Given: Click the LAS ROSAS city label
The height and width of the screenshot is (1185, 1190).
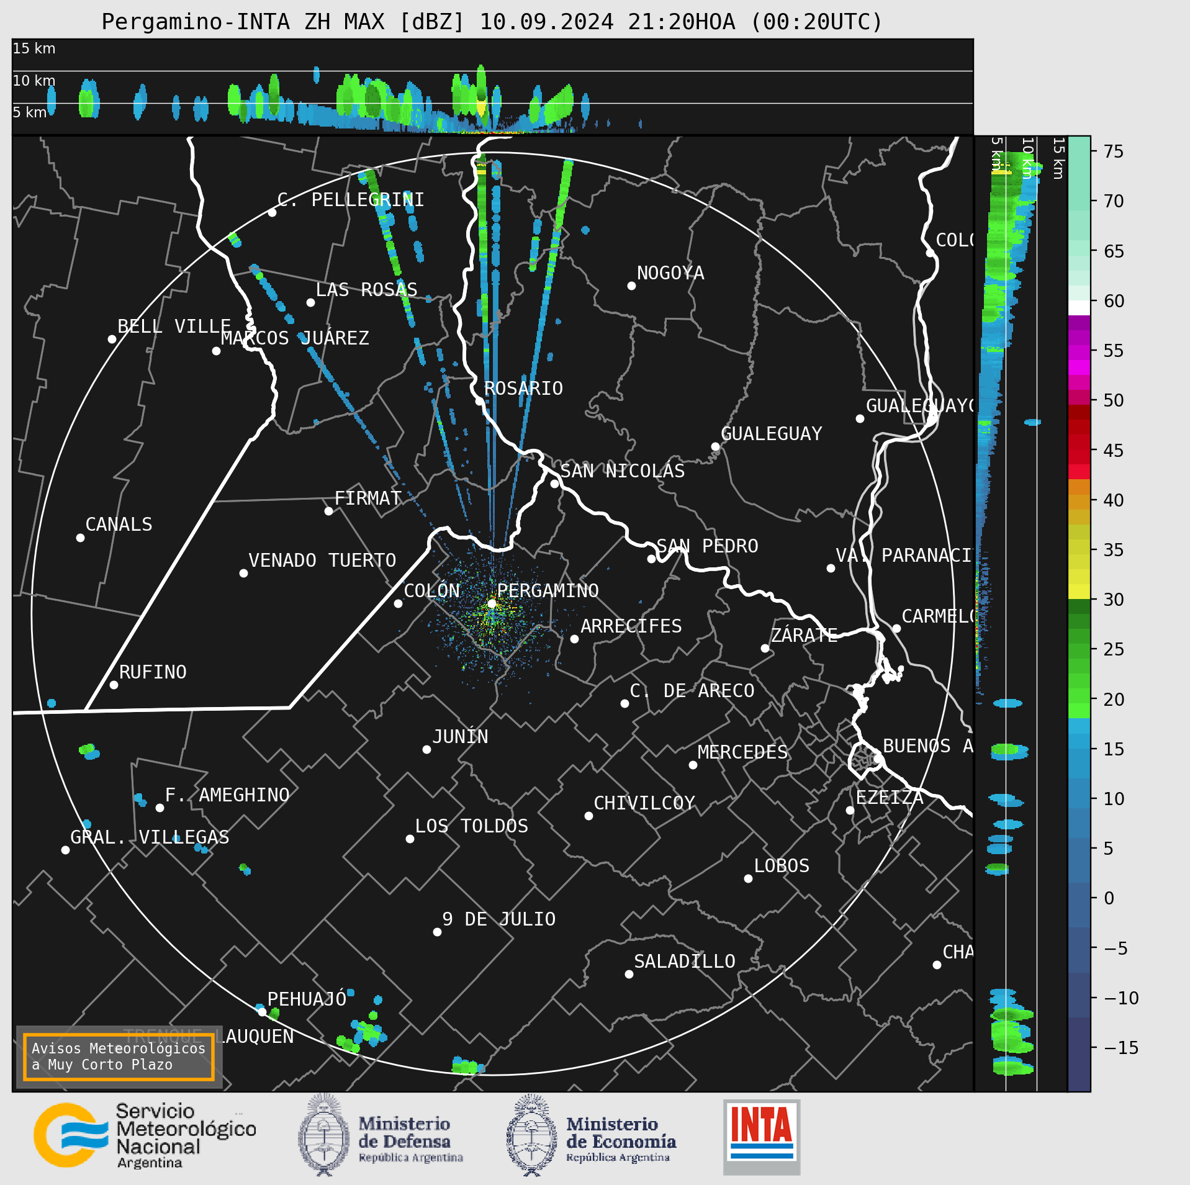Looking at the screenshot, I should tap(366, 290).
